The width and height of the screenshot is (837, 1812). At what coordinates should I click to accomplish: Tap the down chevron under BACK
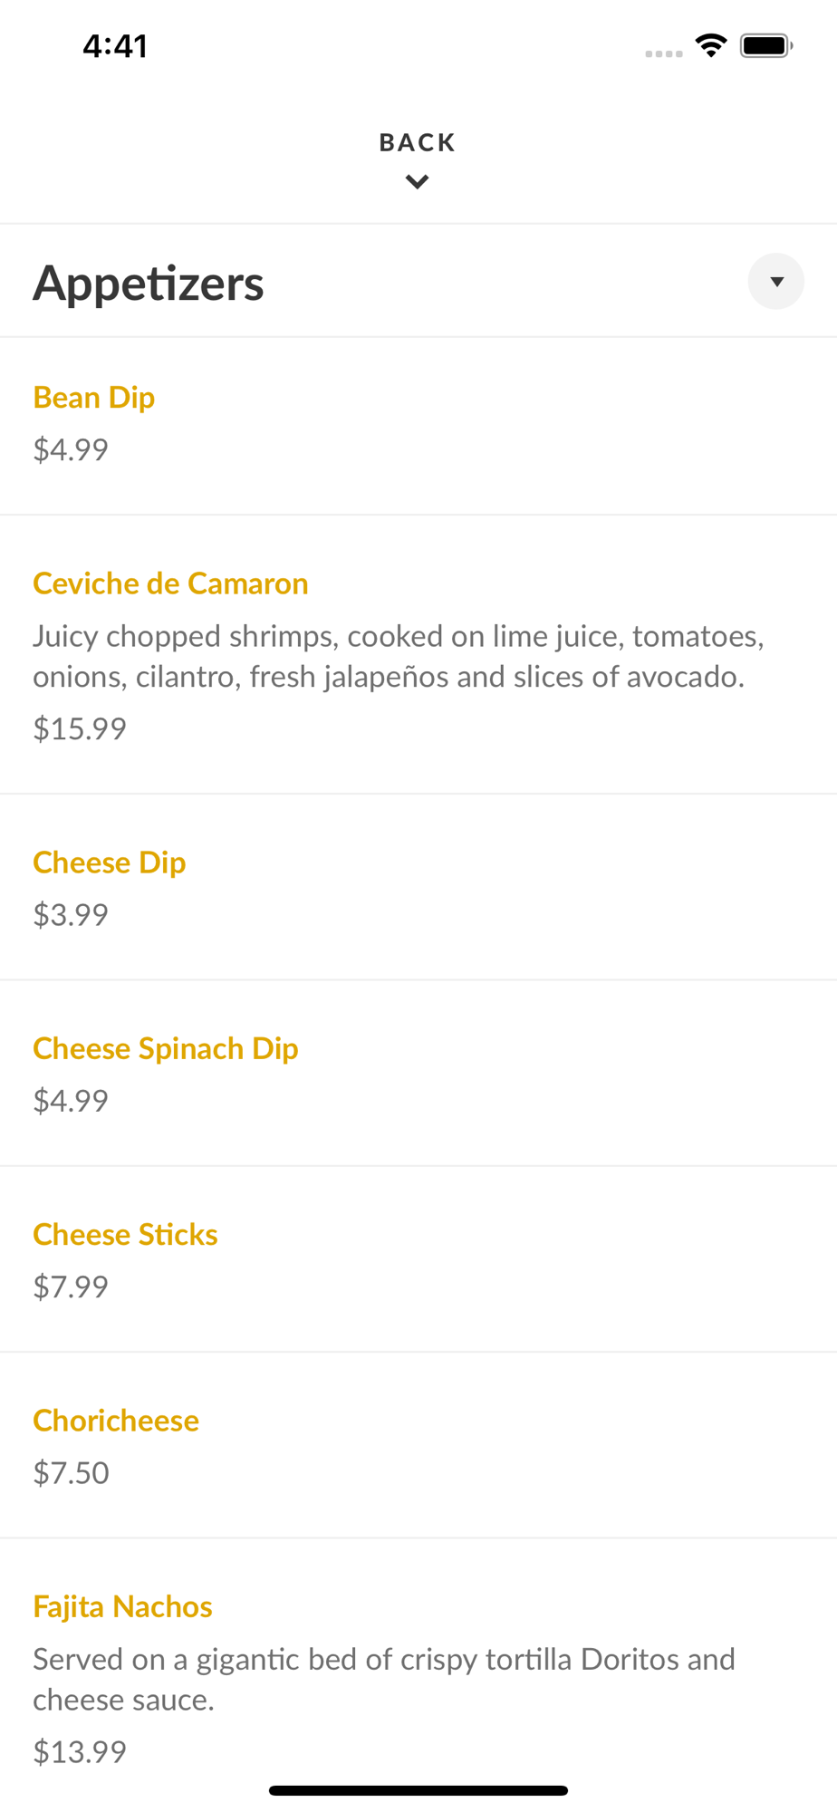417,182
